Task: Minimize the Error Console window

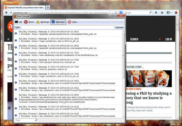Action: pyautogui.click(x=110, y=16)
